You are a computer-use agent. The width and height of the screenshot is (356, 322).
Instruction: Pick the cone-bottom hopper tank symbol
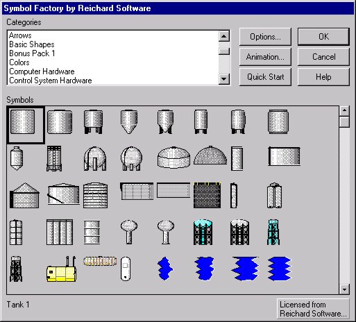pos(129,121)
